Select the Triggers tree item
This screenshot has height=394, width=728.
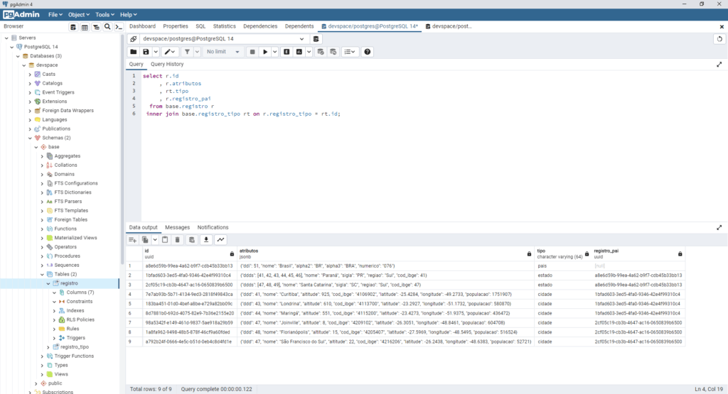click(75, 338)
